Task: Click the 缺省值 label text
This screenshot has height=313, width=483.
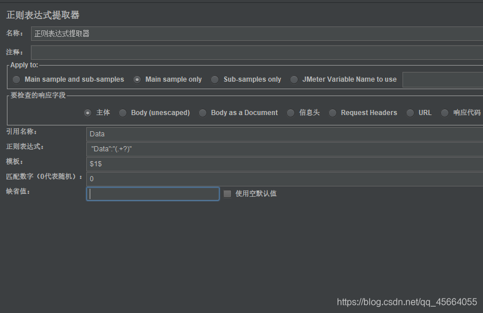Action: pyautogui.click(x=18, y=192)
